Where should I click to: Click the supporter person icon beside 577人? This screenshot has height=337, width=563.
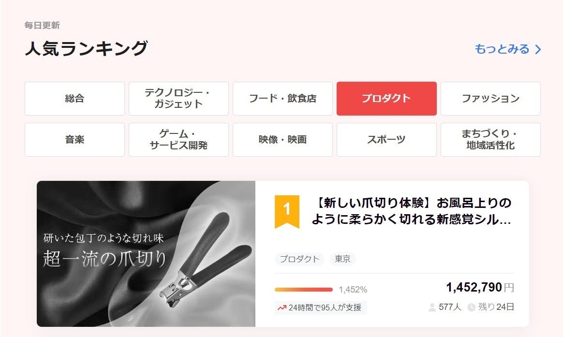(432, 307)
